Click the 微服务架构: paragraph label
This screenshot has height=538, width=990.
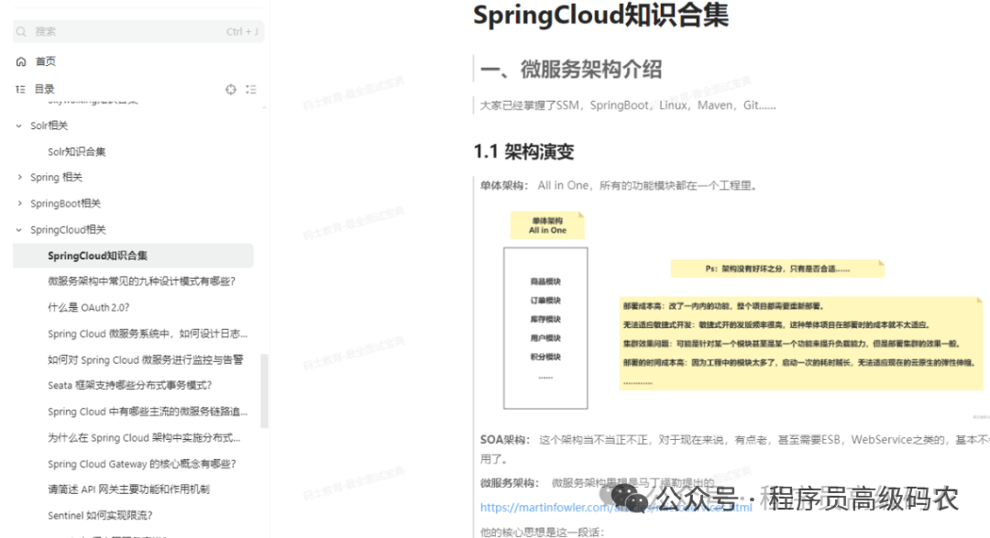tap(510, 483)
